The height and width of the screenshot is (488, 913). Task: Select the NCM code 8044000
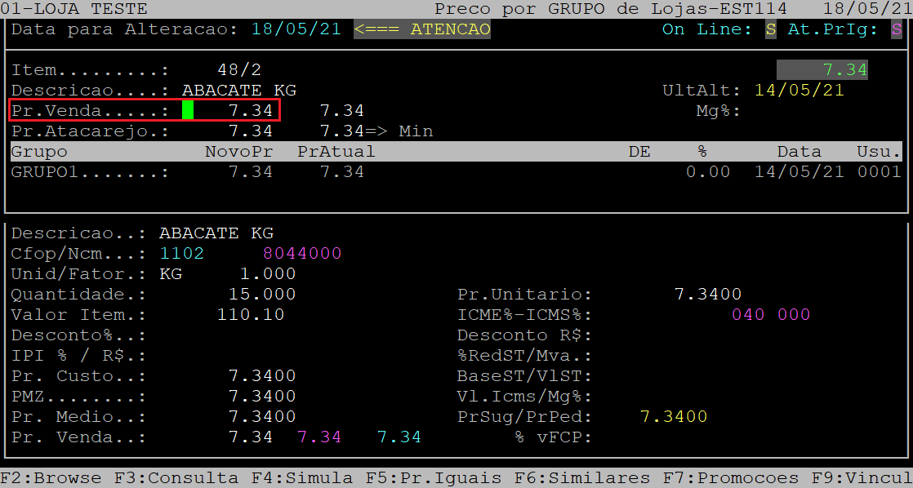click(x=301, y=254)
